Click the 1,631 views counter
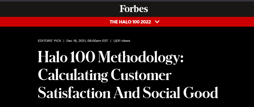The height and width of the screenshot is (107, 254). (x=122, y=41)
